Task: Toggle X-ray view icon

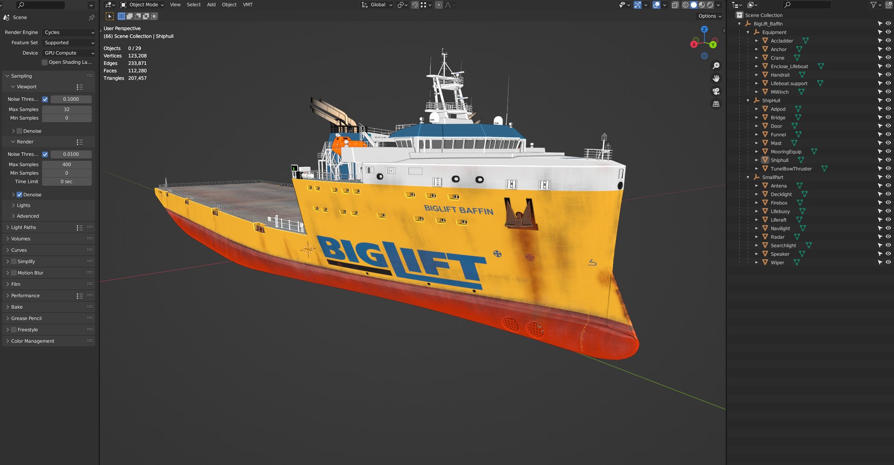Action: 675,5
